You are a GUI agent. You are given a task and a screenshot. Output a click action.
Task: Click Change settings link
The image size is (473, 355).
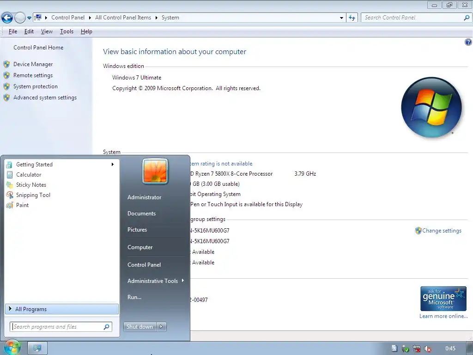(442, 231)
